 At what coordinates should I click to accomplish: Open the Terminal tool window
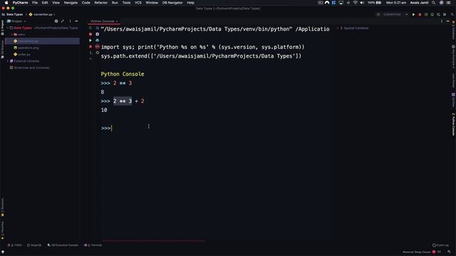point(93,245)
